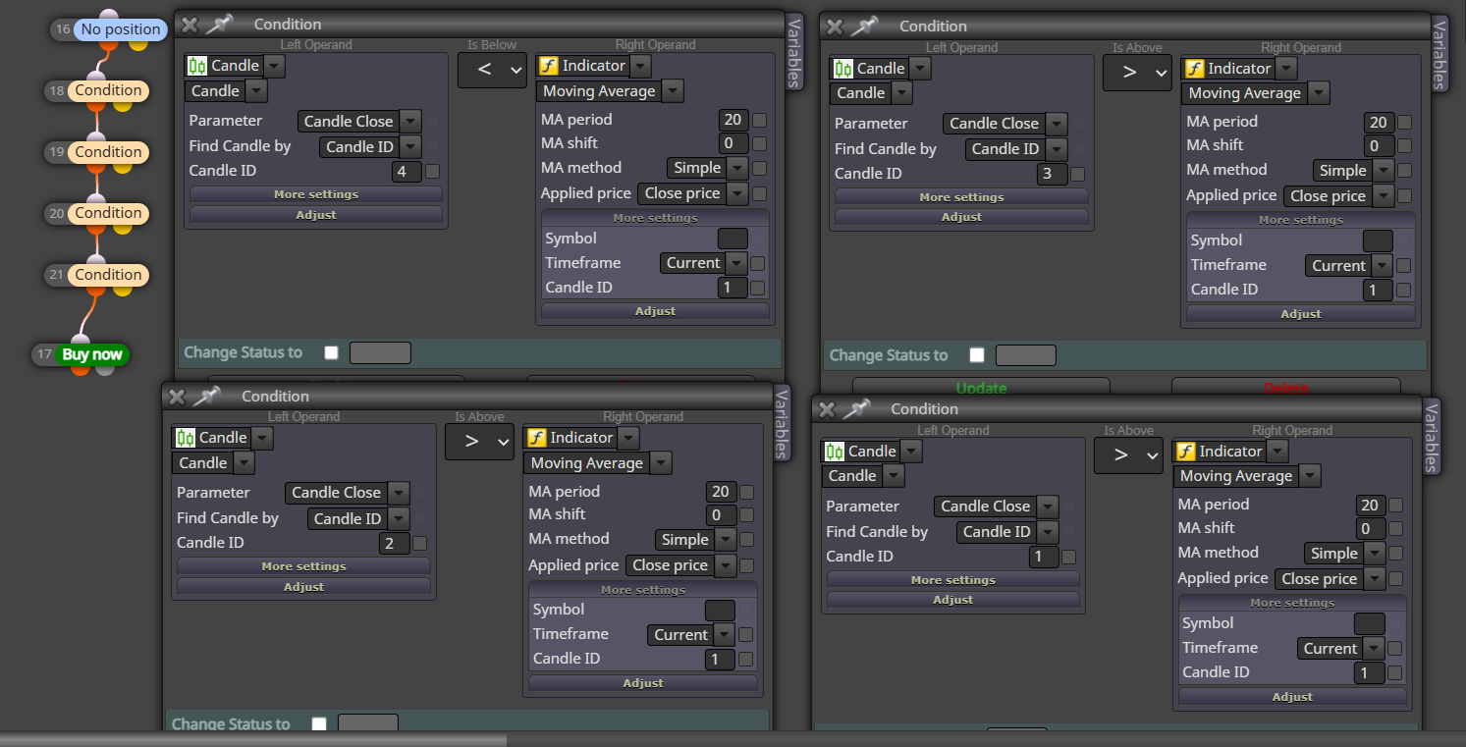Screen dimensions: 1466x747
Task: Pin the top-left Condition panel
Action: pos(218,24)
